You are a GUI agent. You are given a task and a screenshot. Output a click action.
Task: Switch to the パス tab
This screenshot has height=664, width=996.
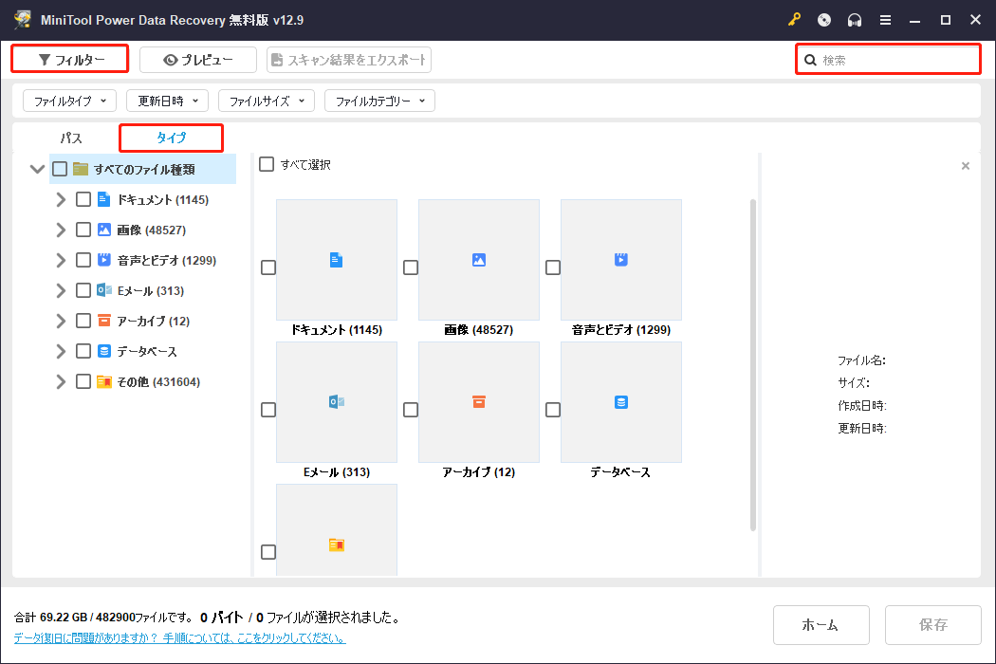[71, 138]
